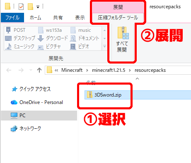Select the 3DSword.zip file
191x163 pixels.
tap(138, 95)
